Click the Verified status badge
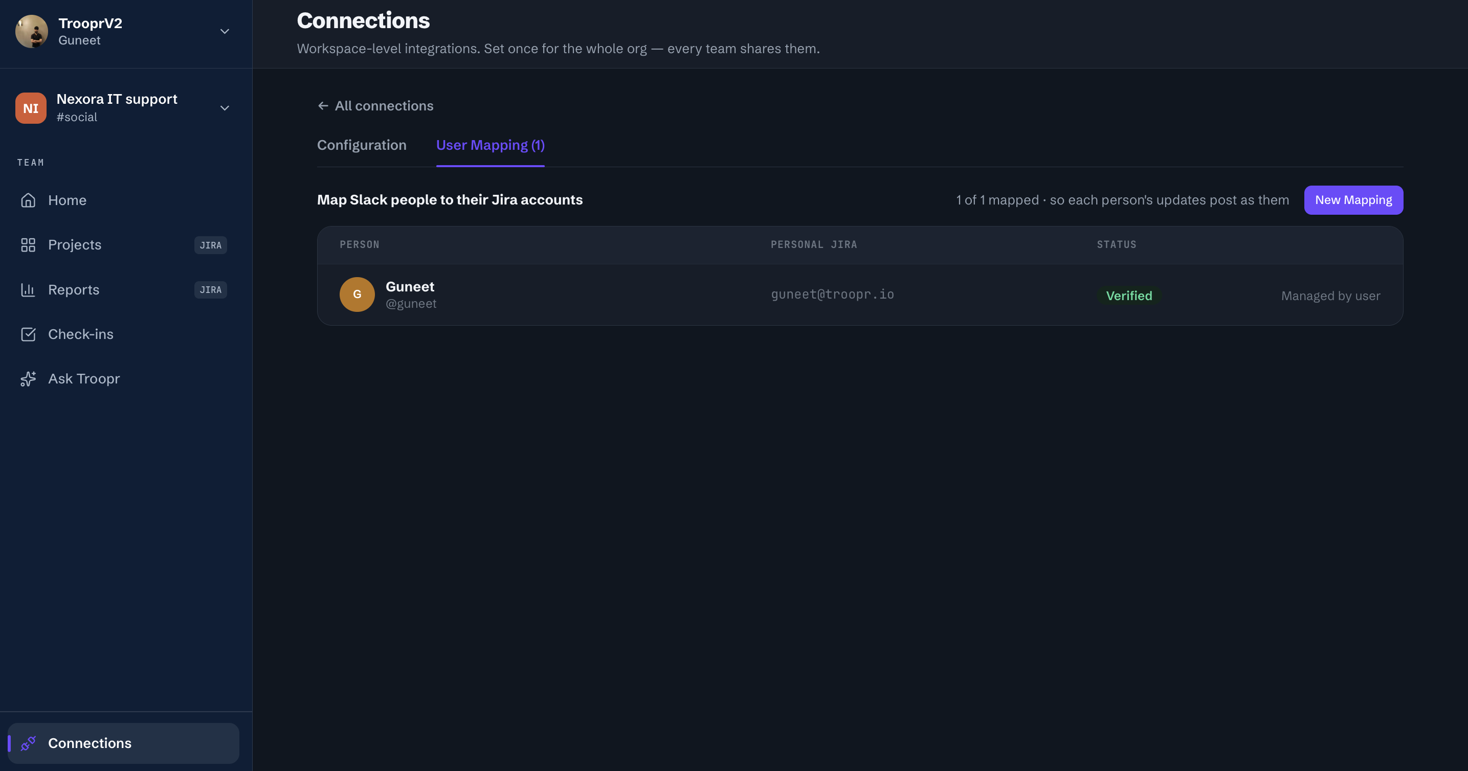This screenshot has width=1468, height=771. (1129, 296)
